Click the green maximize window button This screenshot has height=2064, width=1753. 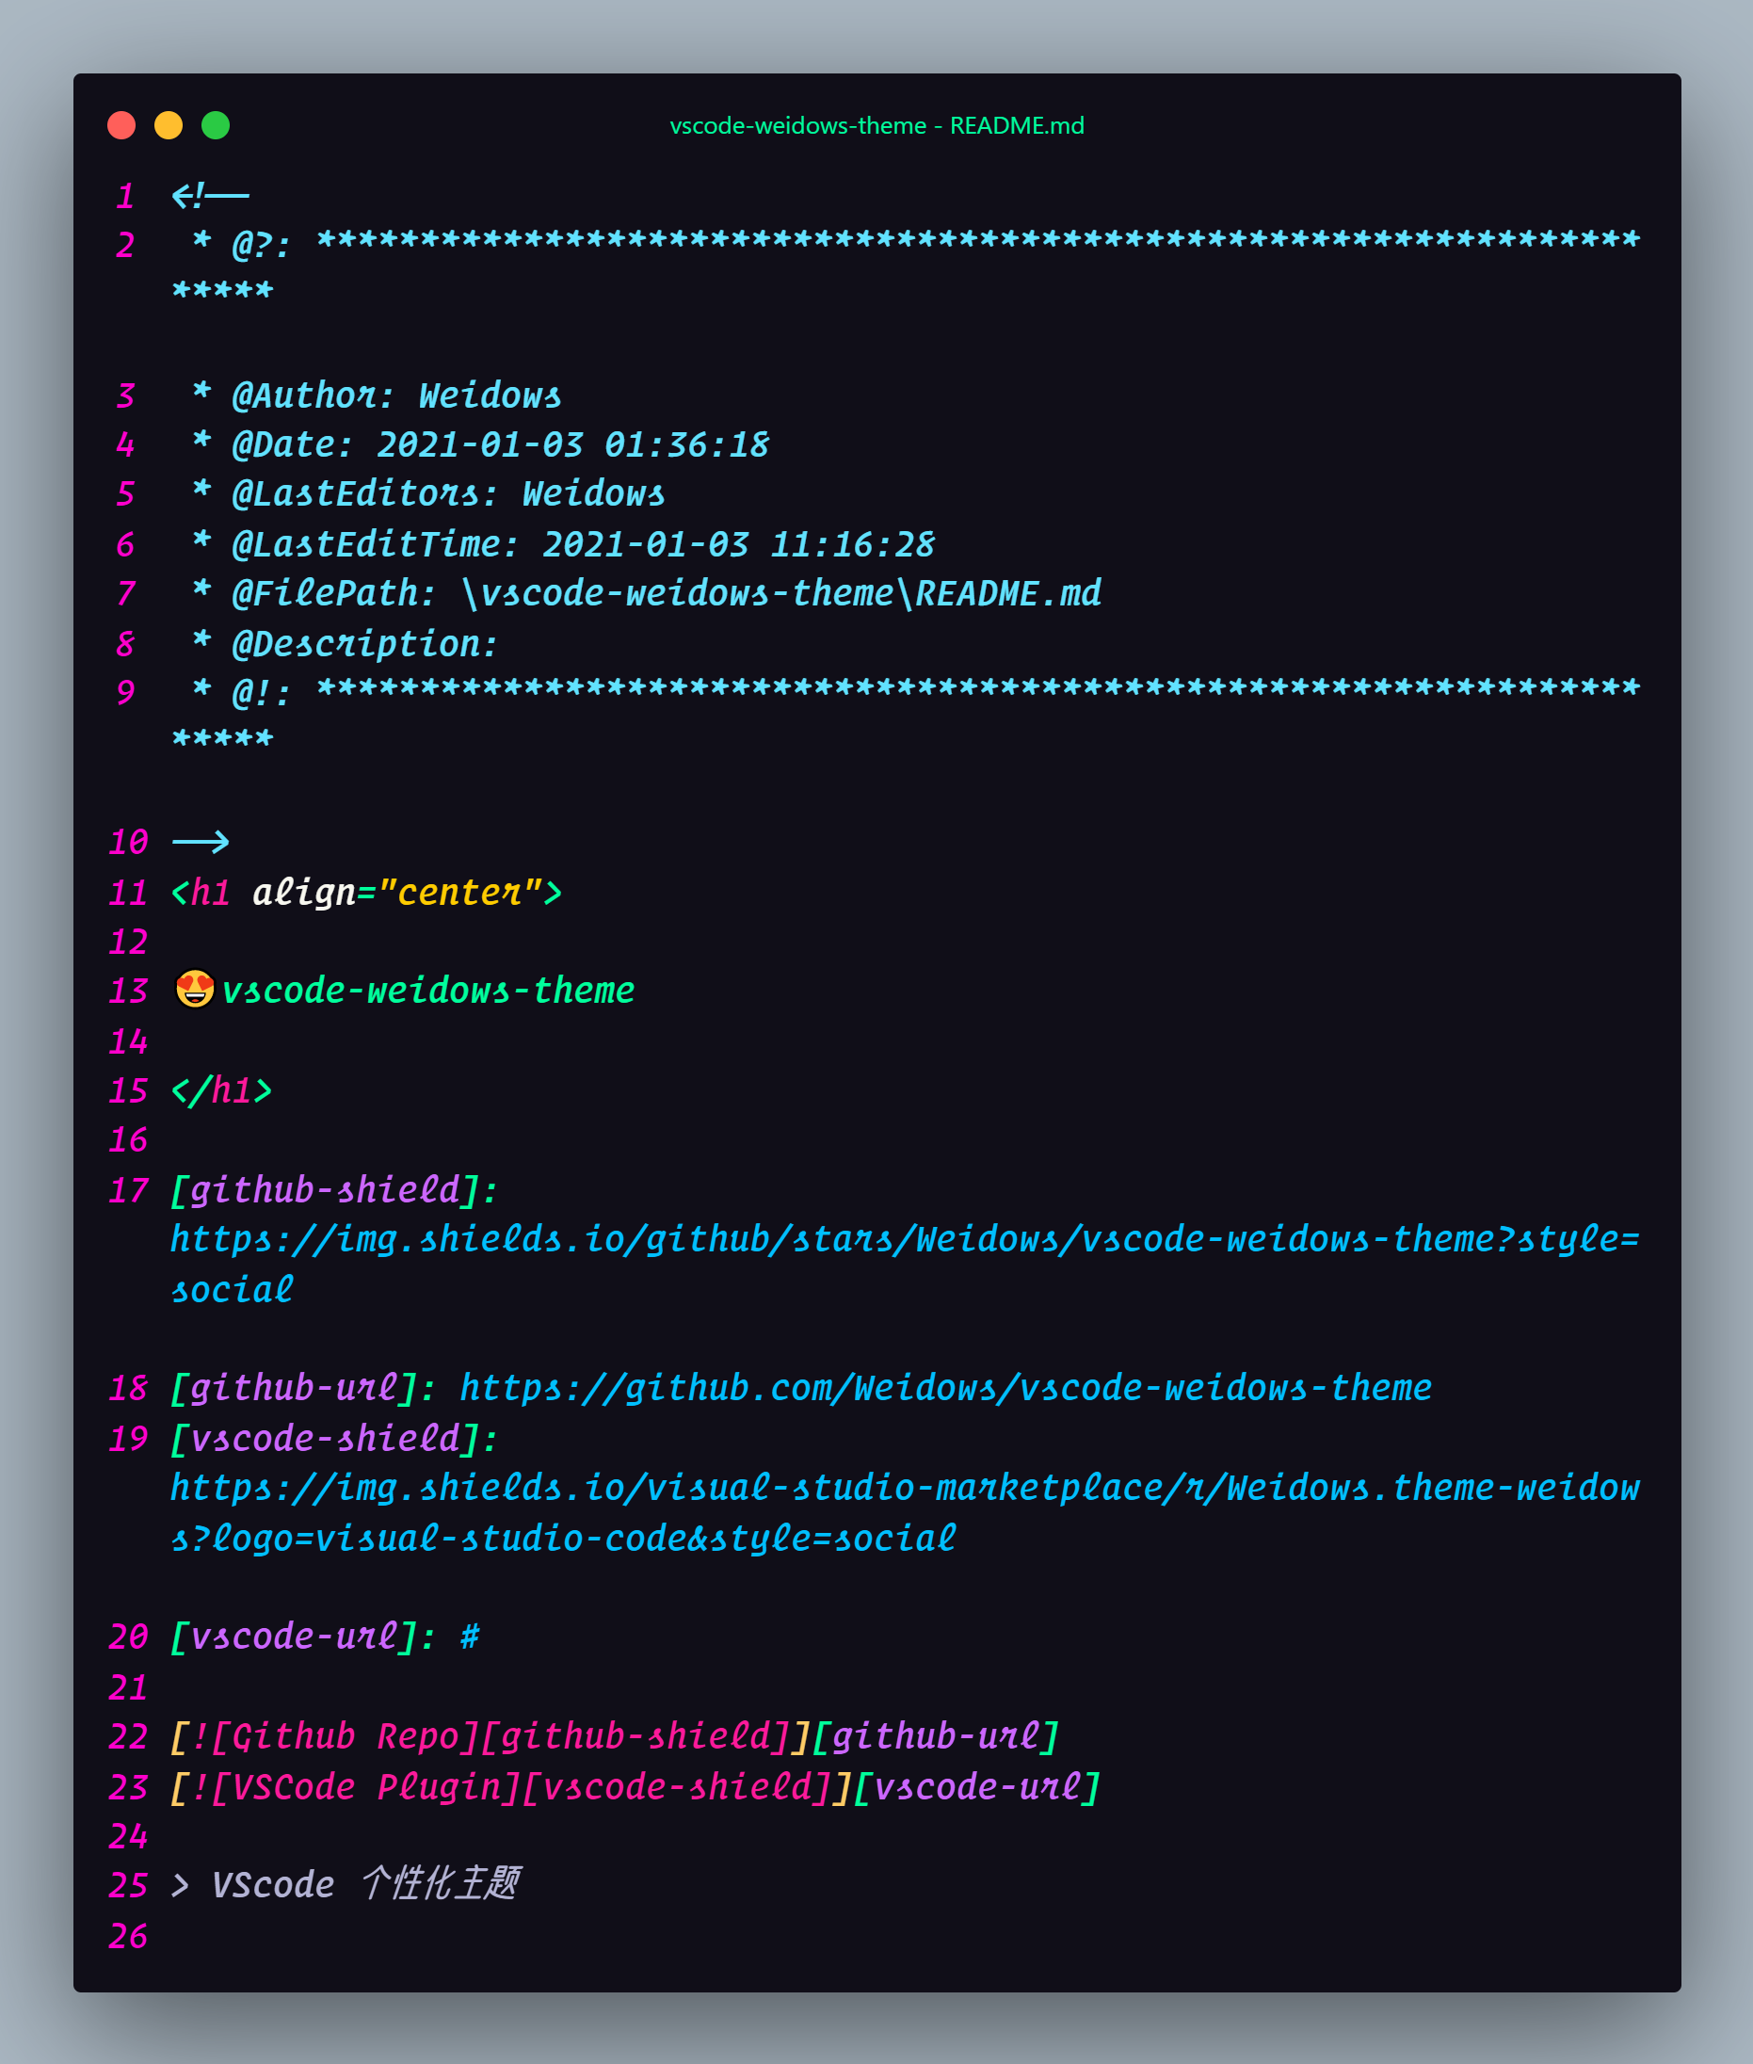tap(216, 125)
